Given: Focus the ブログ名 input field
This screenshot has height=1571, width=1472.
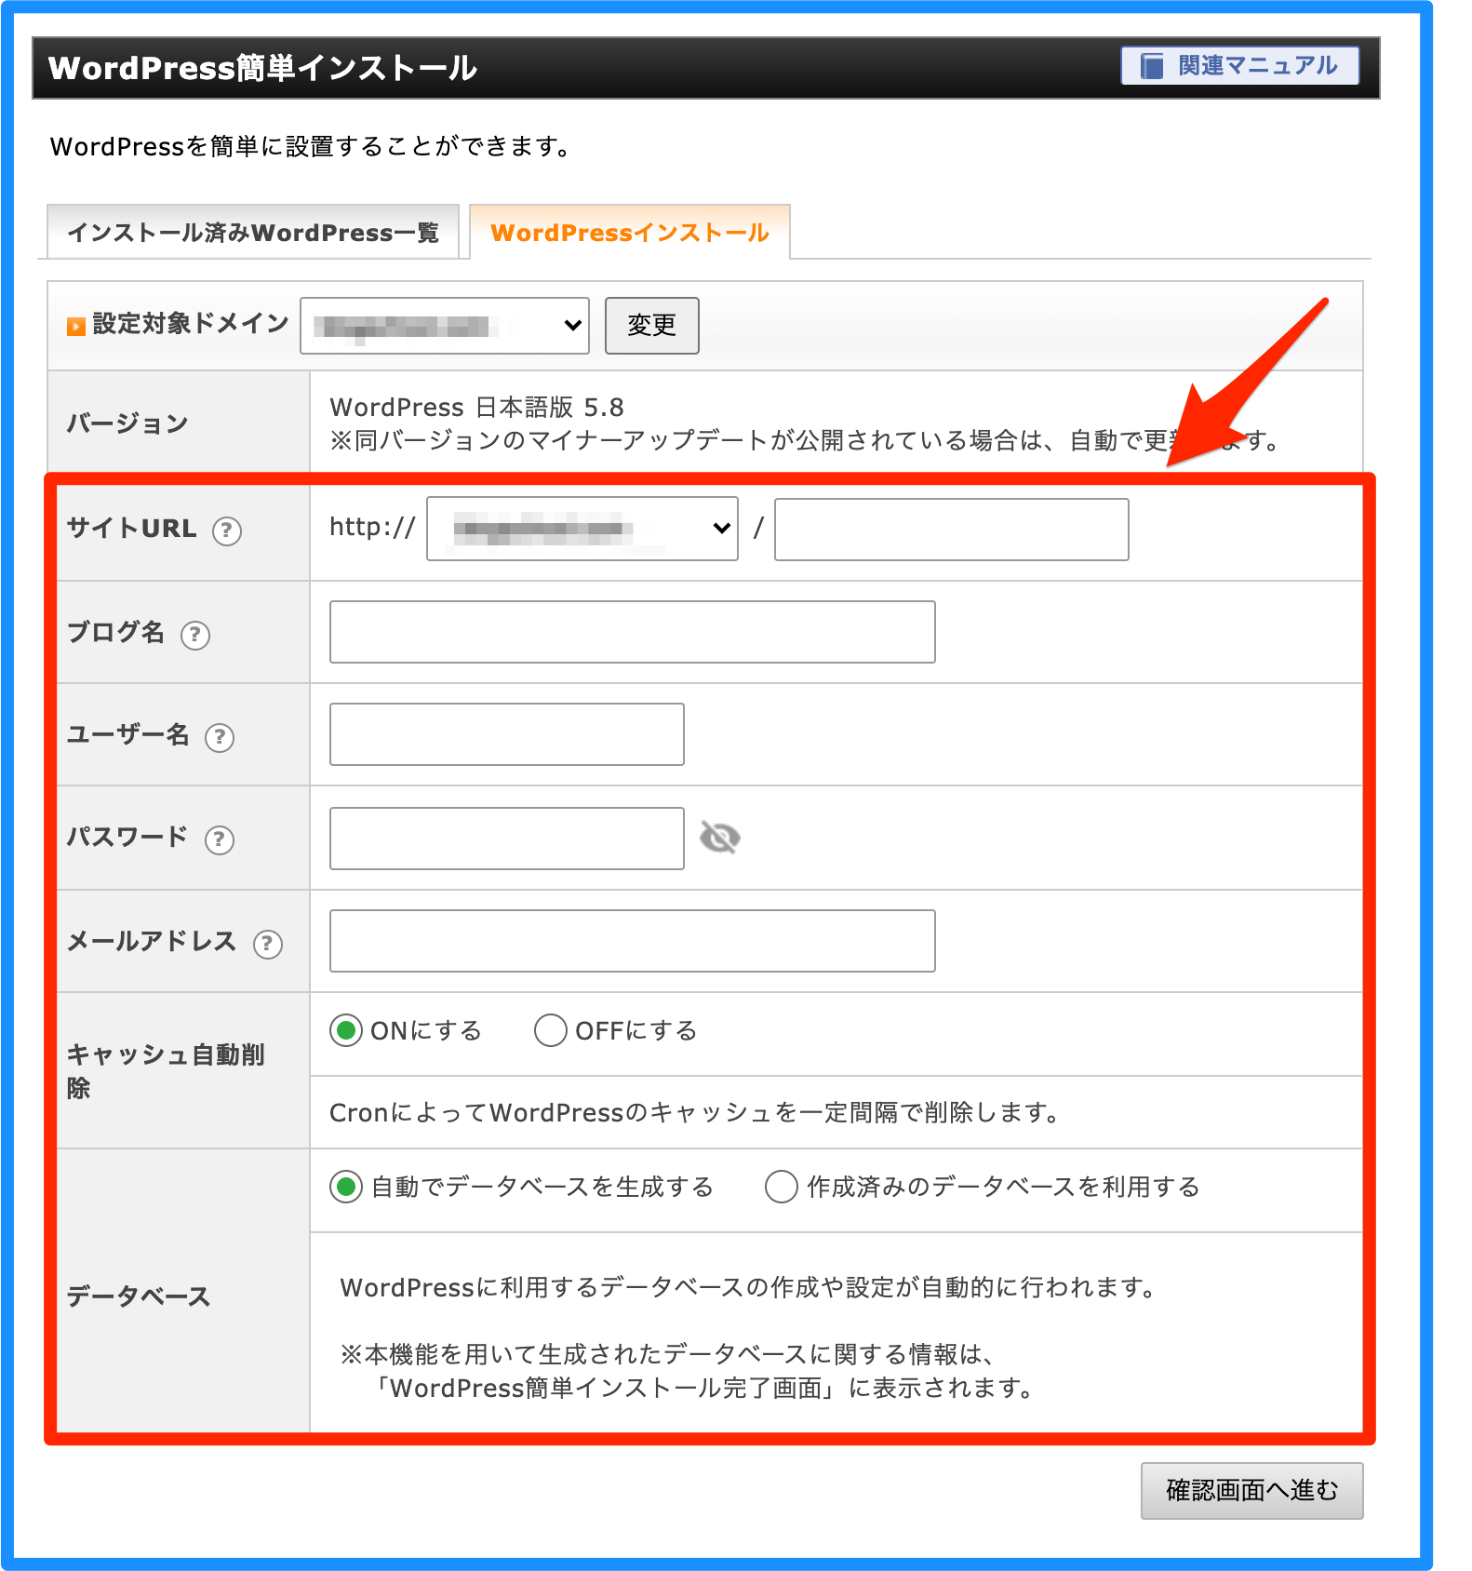Looking at the screenshot, I should pyautogui.click(x=633, y=632).
